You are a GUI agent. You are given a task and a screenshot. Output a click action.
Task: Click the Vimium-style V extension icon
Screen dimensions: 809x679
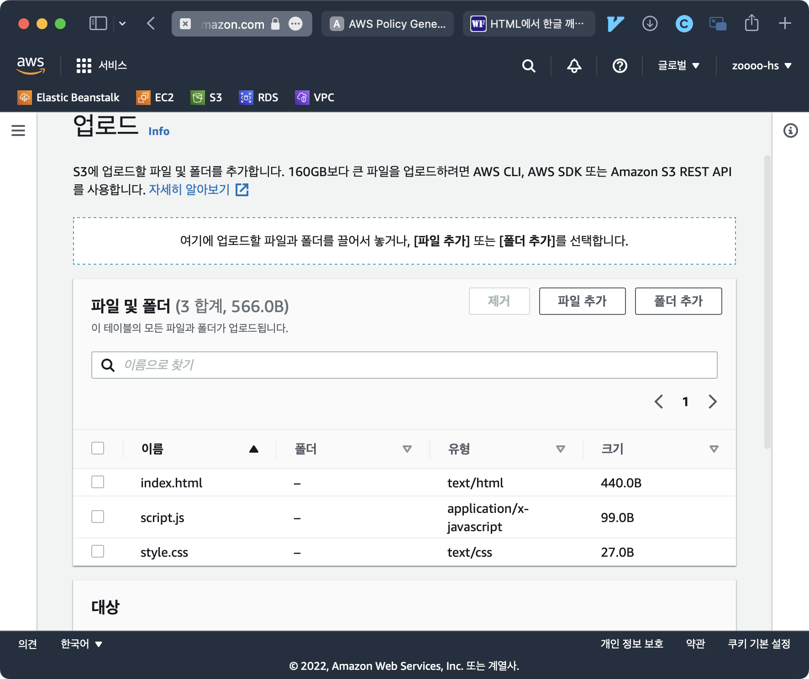(x=615, y=23)
